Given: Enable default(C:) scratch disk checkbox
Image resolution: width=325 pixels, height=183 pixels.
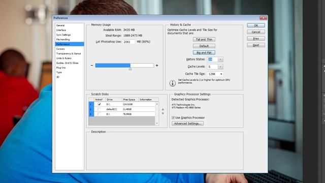Looking at the screenshot, I should point(99,109).
